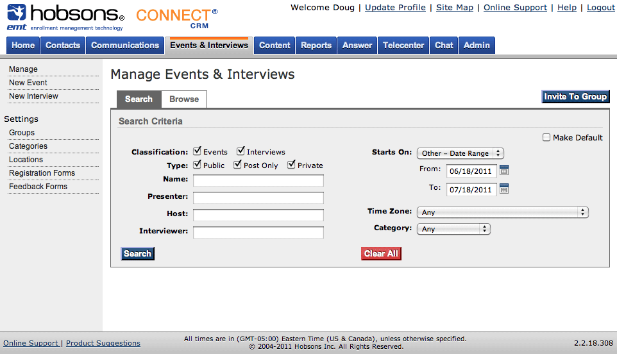617x354 pixels.
Task: Focus the Host input field
Action: coord(258,215)
